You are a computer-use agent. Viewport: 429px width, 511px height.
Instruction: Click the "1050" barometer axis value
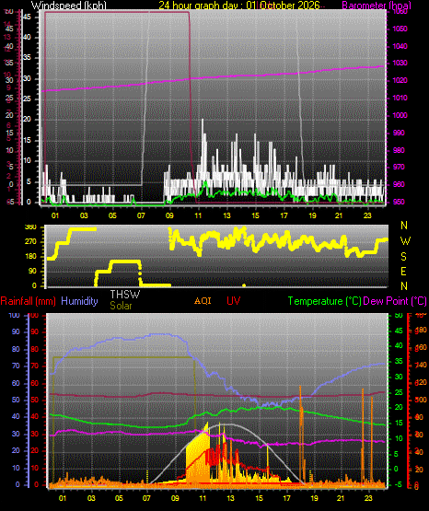click(x=400, y=29)
